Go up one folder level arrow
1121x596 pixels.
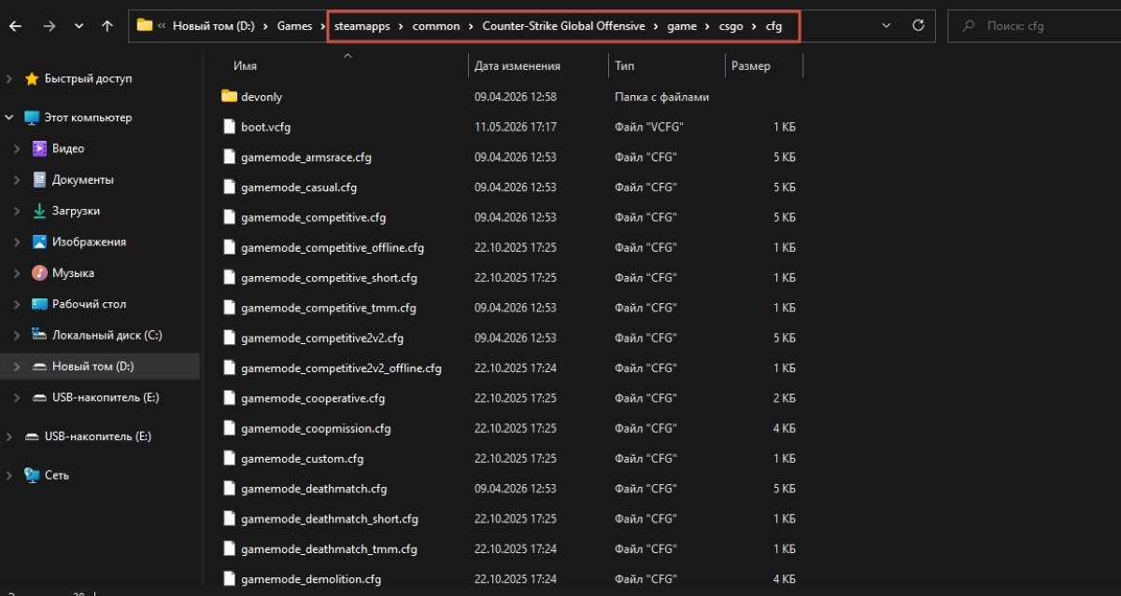[107, 26]
